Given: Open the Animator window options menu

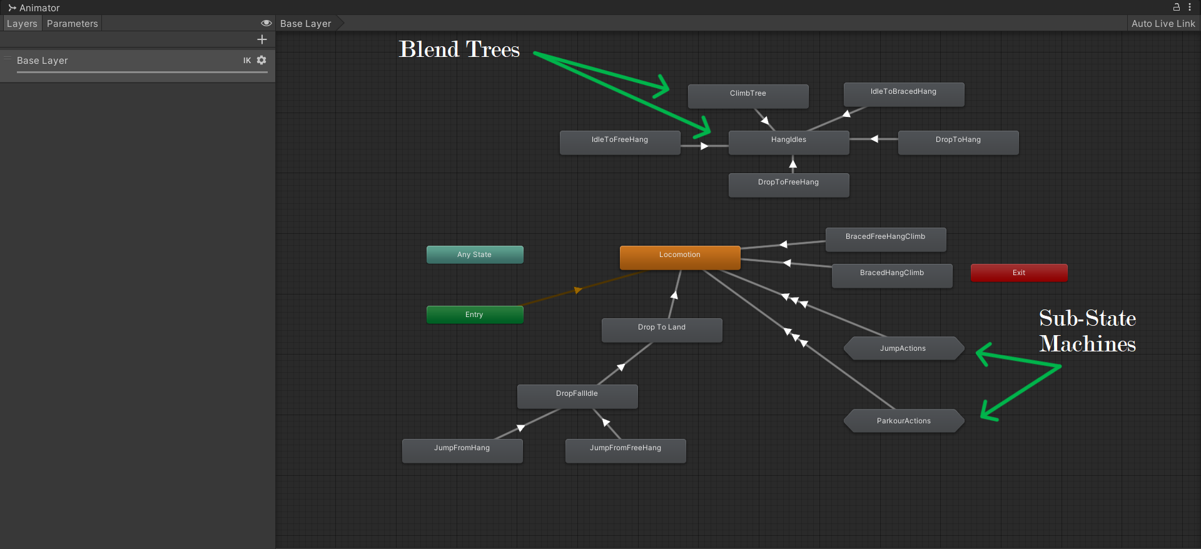Looking at the screenshot, I should coord(1190,7).
